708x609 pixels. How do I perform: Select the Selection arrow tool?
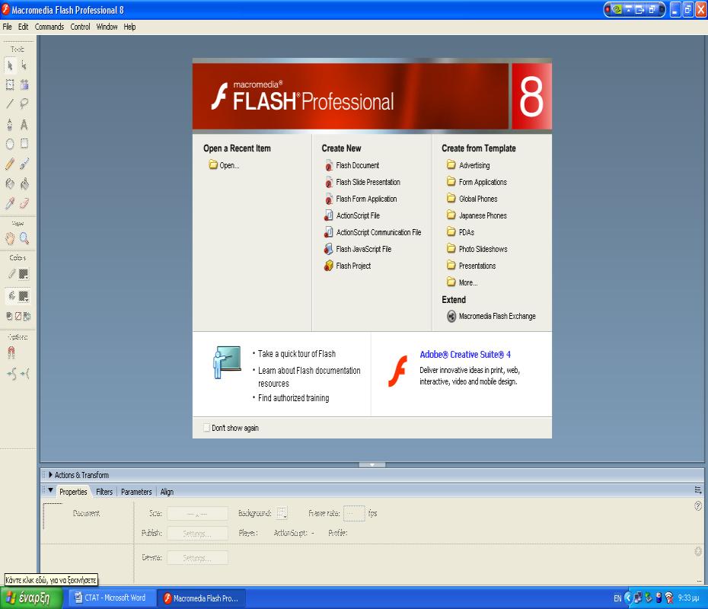click(10, 66)
